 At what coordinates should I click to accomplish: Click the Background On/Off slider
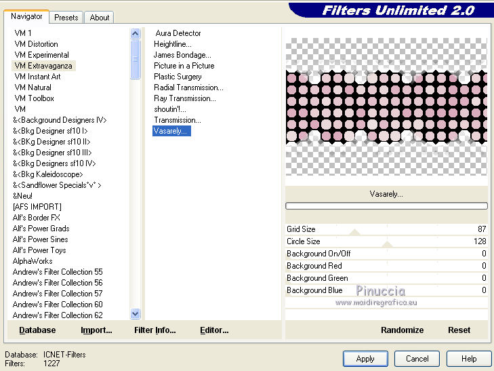[x=386, y=254]
